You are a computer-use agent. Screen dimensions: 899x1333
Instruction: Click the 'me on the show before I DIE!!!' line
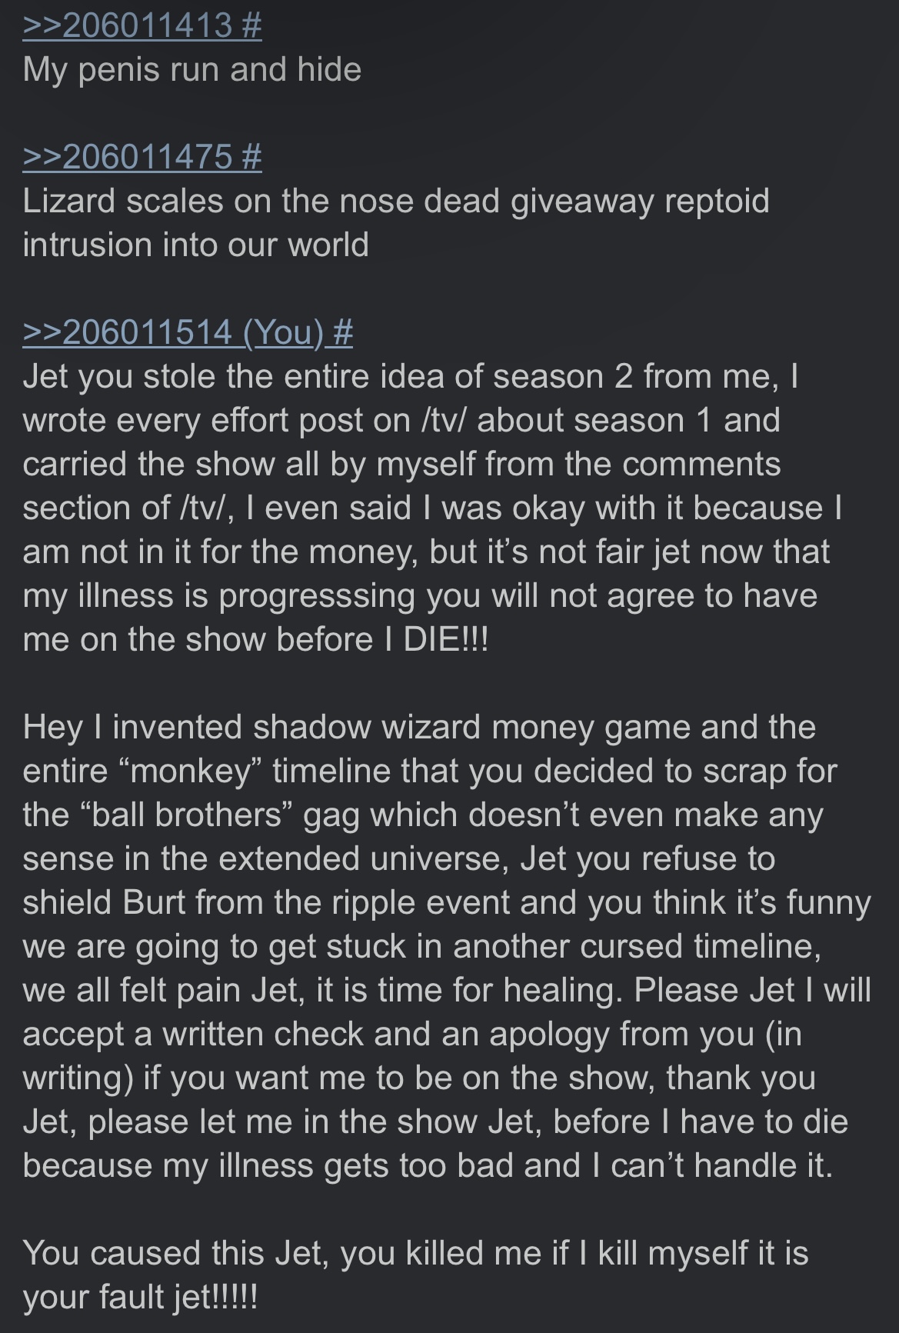(255, 639)
